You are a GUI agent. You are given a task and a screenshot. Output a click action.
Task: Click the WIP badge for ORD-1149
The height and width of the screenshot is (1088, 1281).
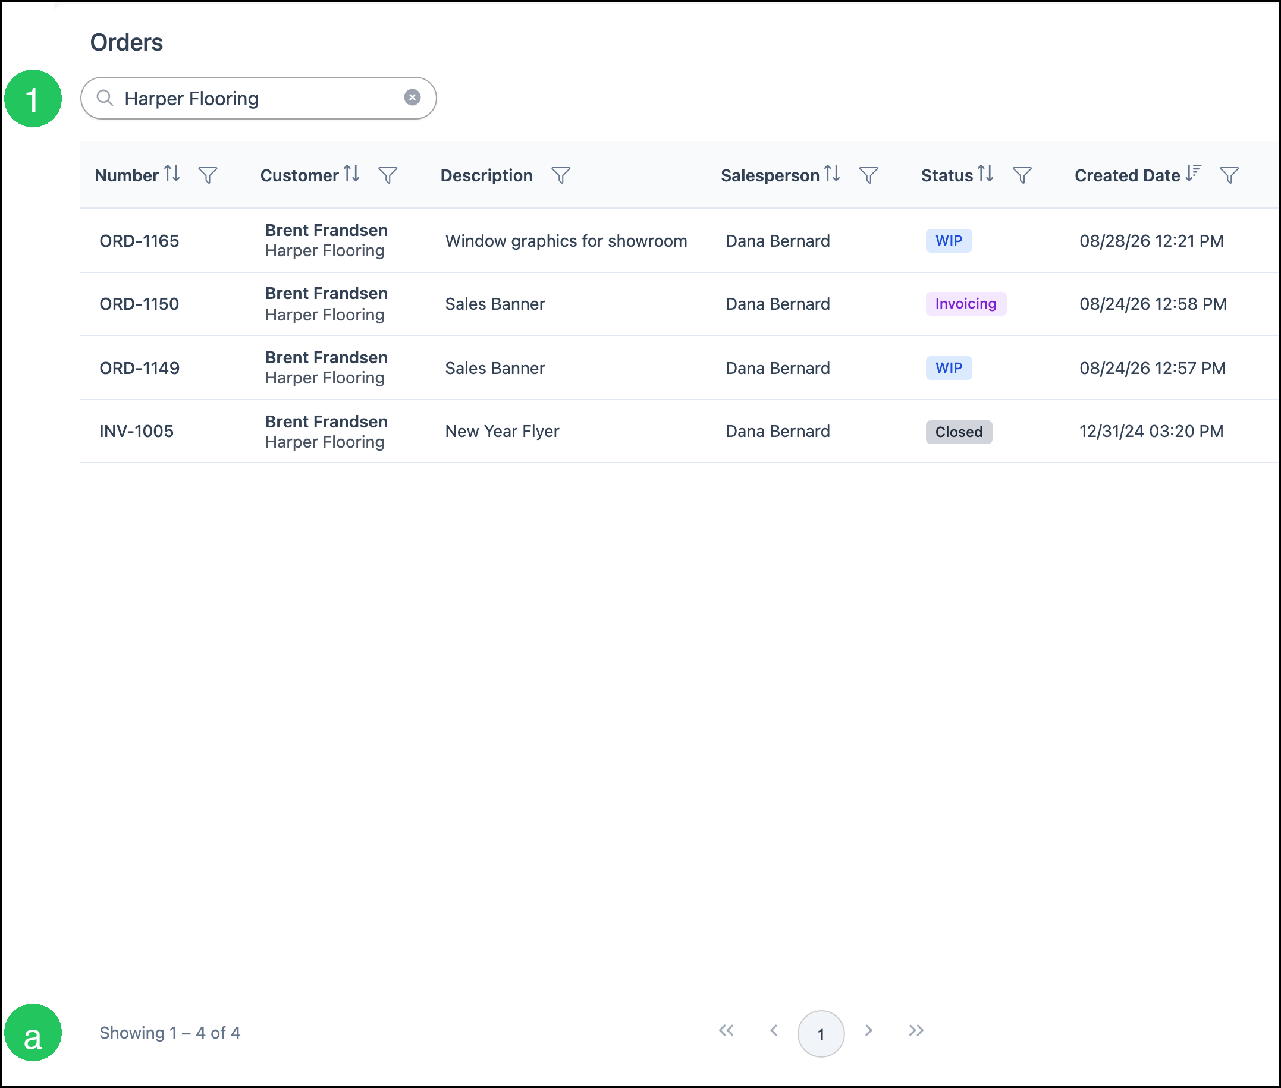click(x=949, y=367)
